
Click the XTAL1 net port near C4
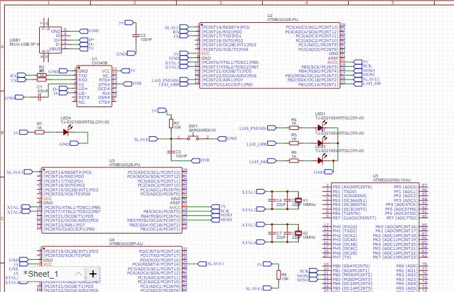click(x=261, y=191)
